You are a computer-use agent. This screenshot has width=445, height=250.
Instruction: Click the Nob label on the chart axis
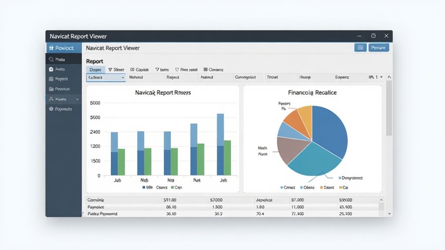[x=144, y=180]
